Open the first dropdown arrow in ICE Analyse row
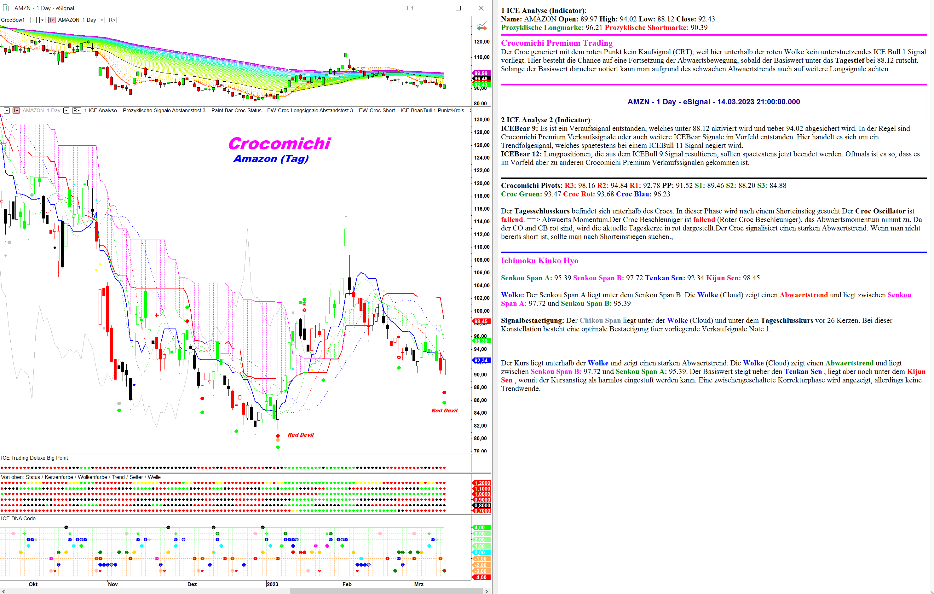 (7, 111)
